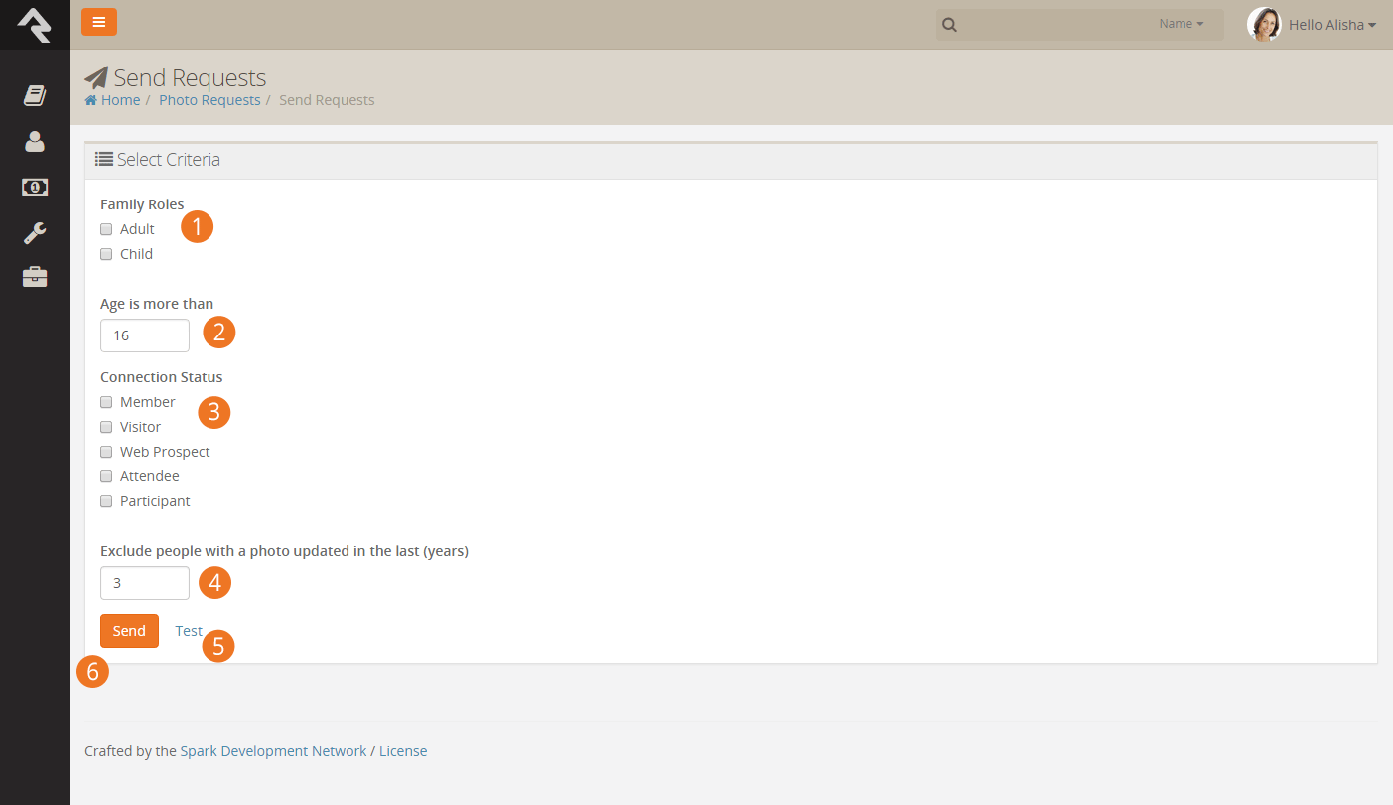Open the person icon sidebar menu
The height and width of the screenshot is (805, 1393).
click(x=35, y=141)
